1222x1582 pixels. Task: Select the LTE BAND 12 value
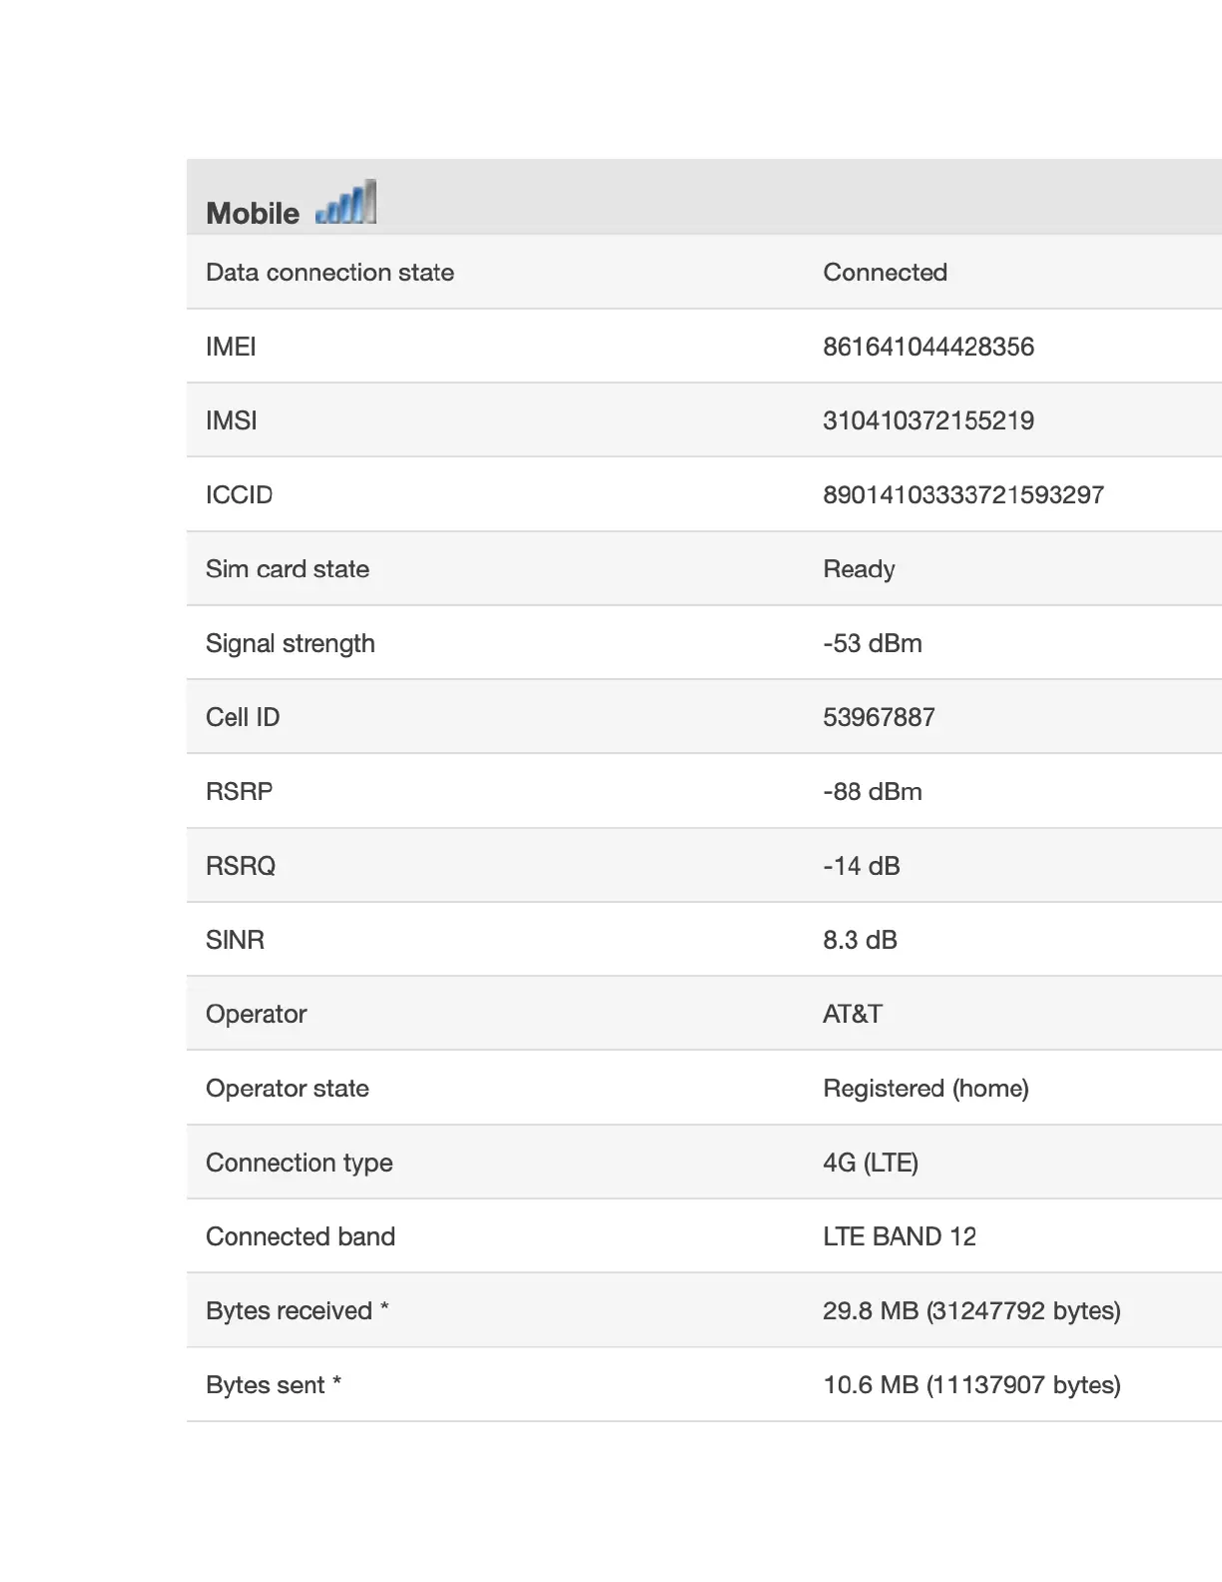pyautogui.click(x=900, y=1236)
